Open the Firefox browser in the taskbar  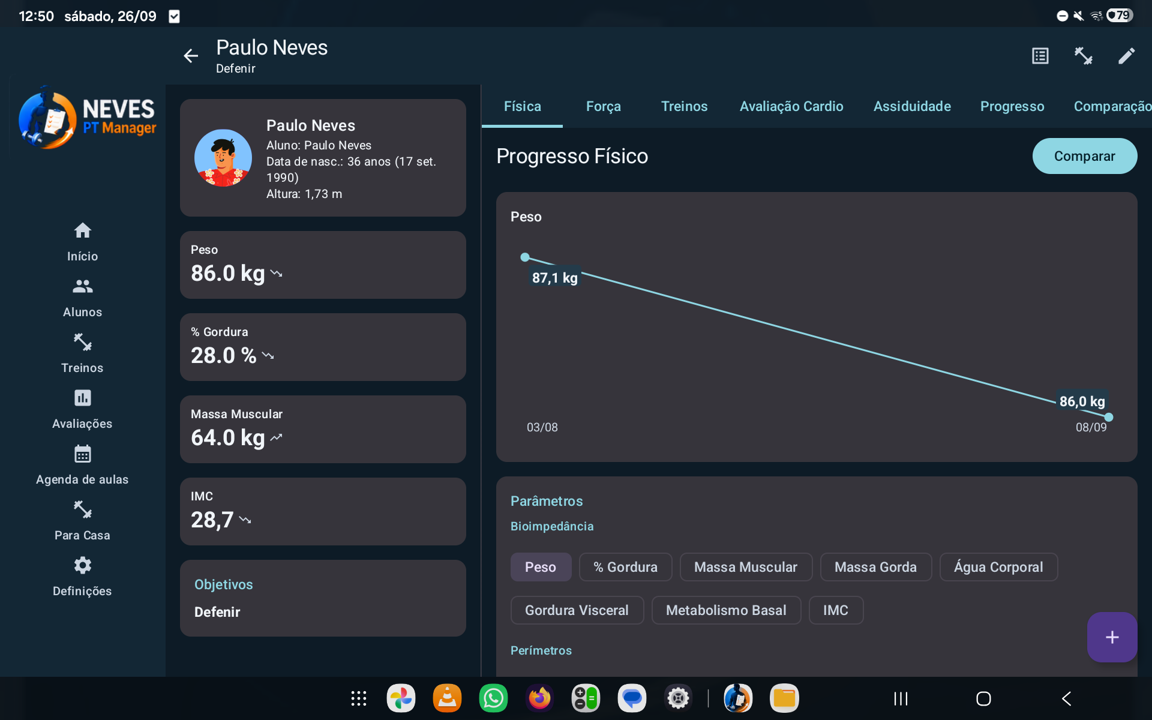coord(539,698)
